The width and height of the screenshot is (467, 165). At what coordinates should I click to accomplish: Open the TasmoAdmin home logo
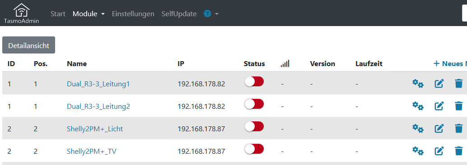(21, 13)
